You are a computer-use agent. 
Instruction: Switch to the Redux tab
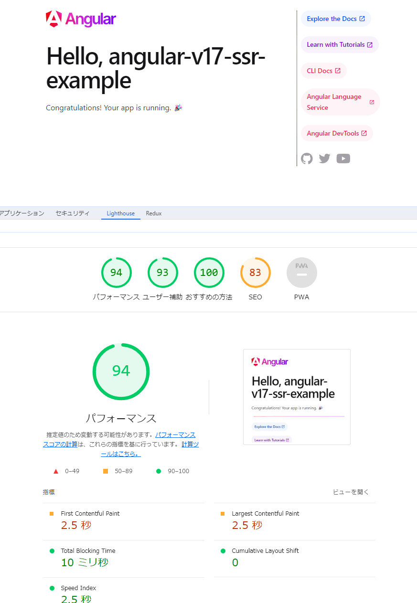tap(154, 213)
